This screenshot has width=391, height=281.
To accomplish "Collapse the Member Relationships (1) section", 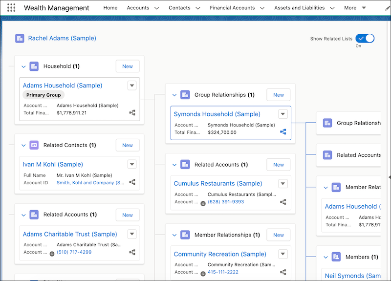I will 174,235.
